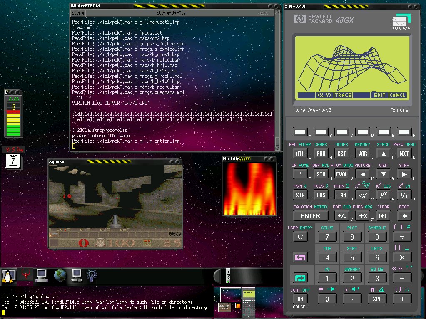Open the CST menu key on the calculator
Viewport: 426px width, 319px height.
(342, 153)
